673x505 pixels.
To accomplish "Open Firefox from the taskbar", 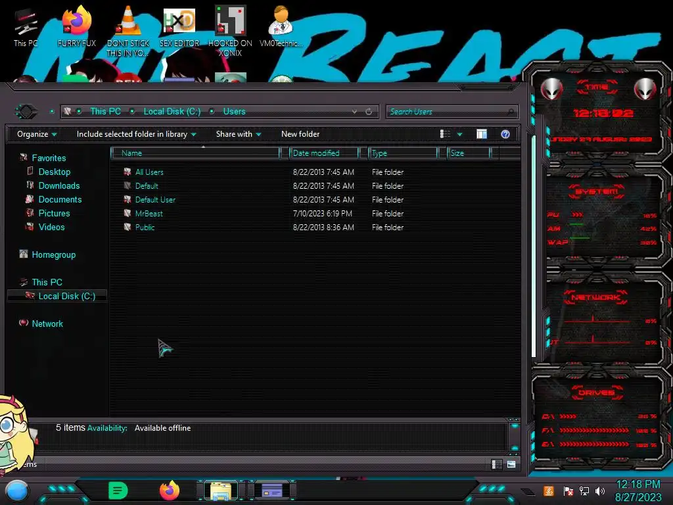I will [170, 491].
